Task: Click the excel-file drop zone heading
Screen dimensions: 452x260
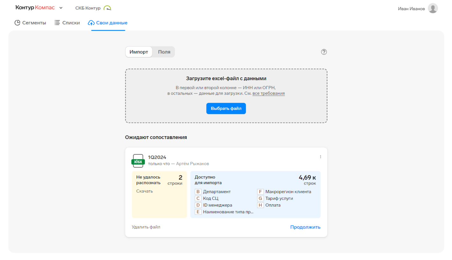Action: 226,78
